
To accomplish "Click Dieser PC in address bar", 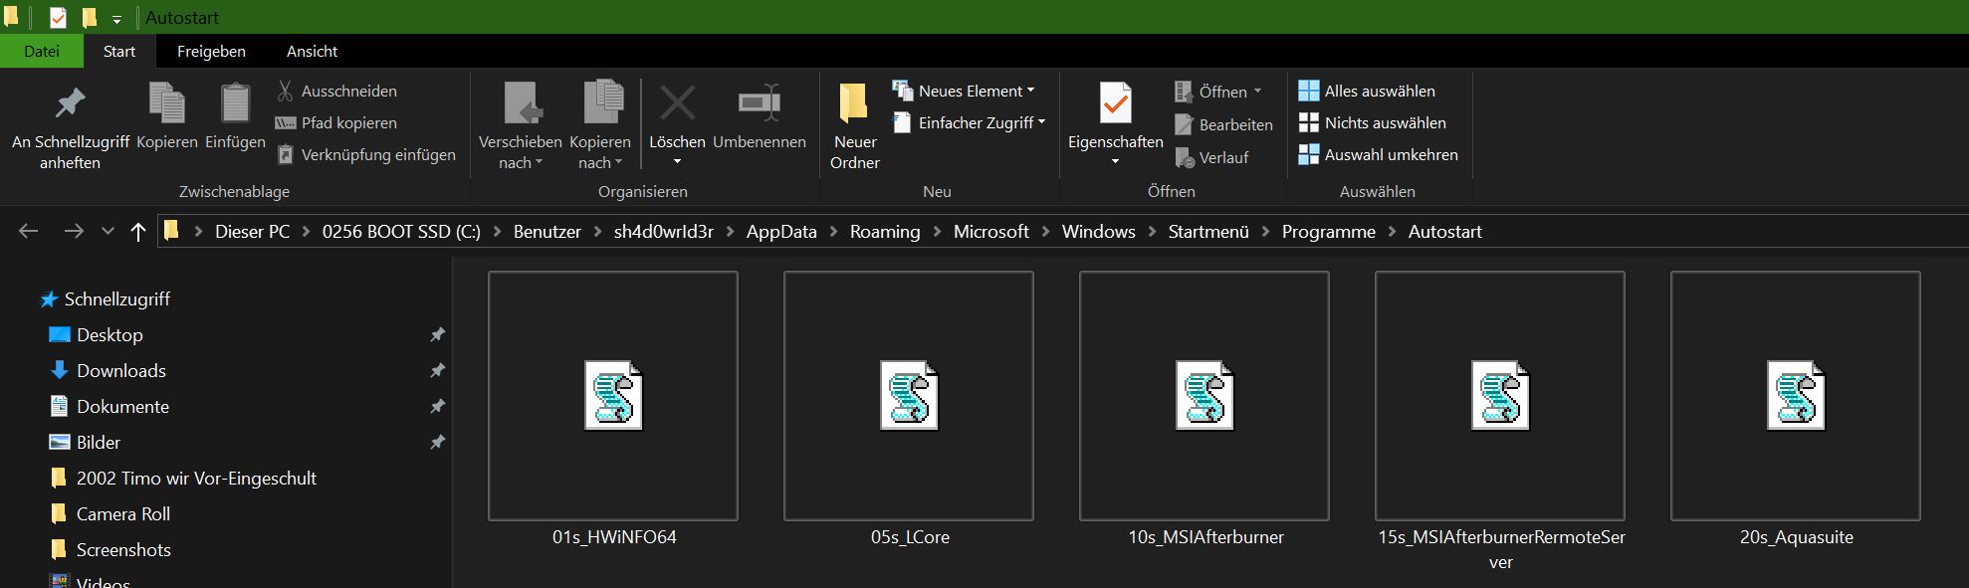I will [253, 231].
